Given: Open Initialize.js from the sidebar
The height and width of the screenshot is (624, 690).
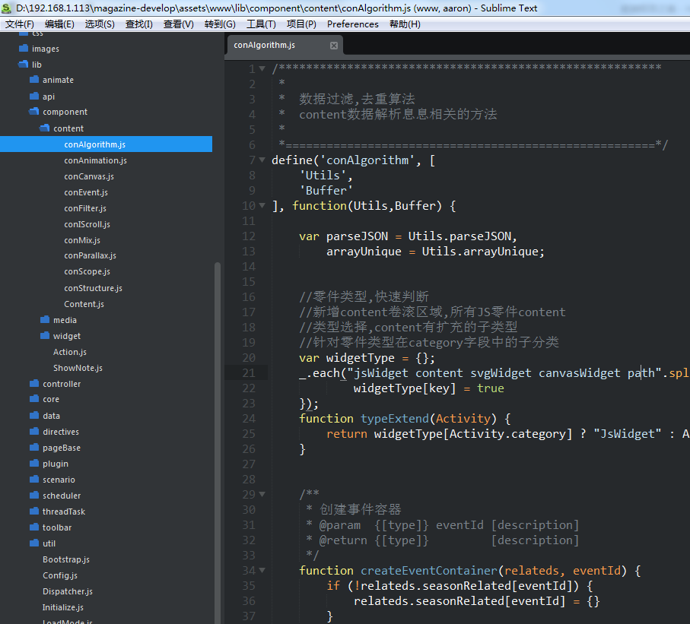Looking at the screenshot, I should pos(63,607).
